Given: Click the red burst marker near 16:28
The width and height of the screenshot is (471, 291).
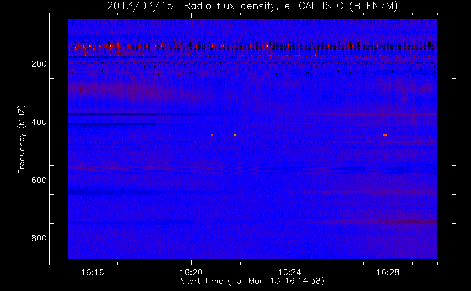Looking at the screenshot, I should pyautogui.click(x=385, y=135).
